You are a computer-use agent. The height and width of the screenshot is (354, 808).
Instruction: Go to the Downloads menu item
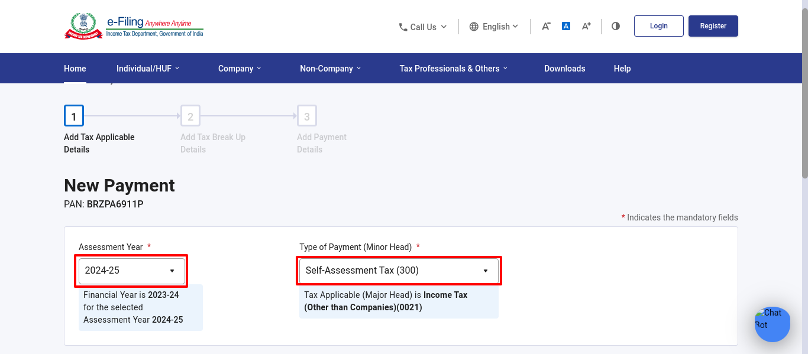pos(565,69)
